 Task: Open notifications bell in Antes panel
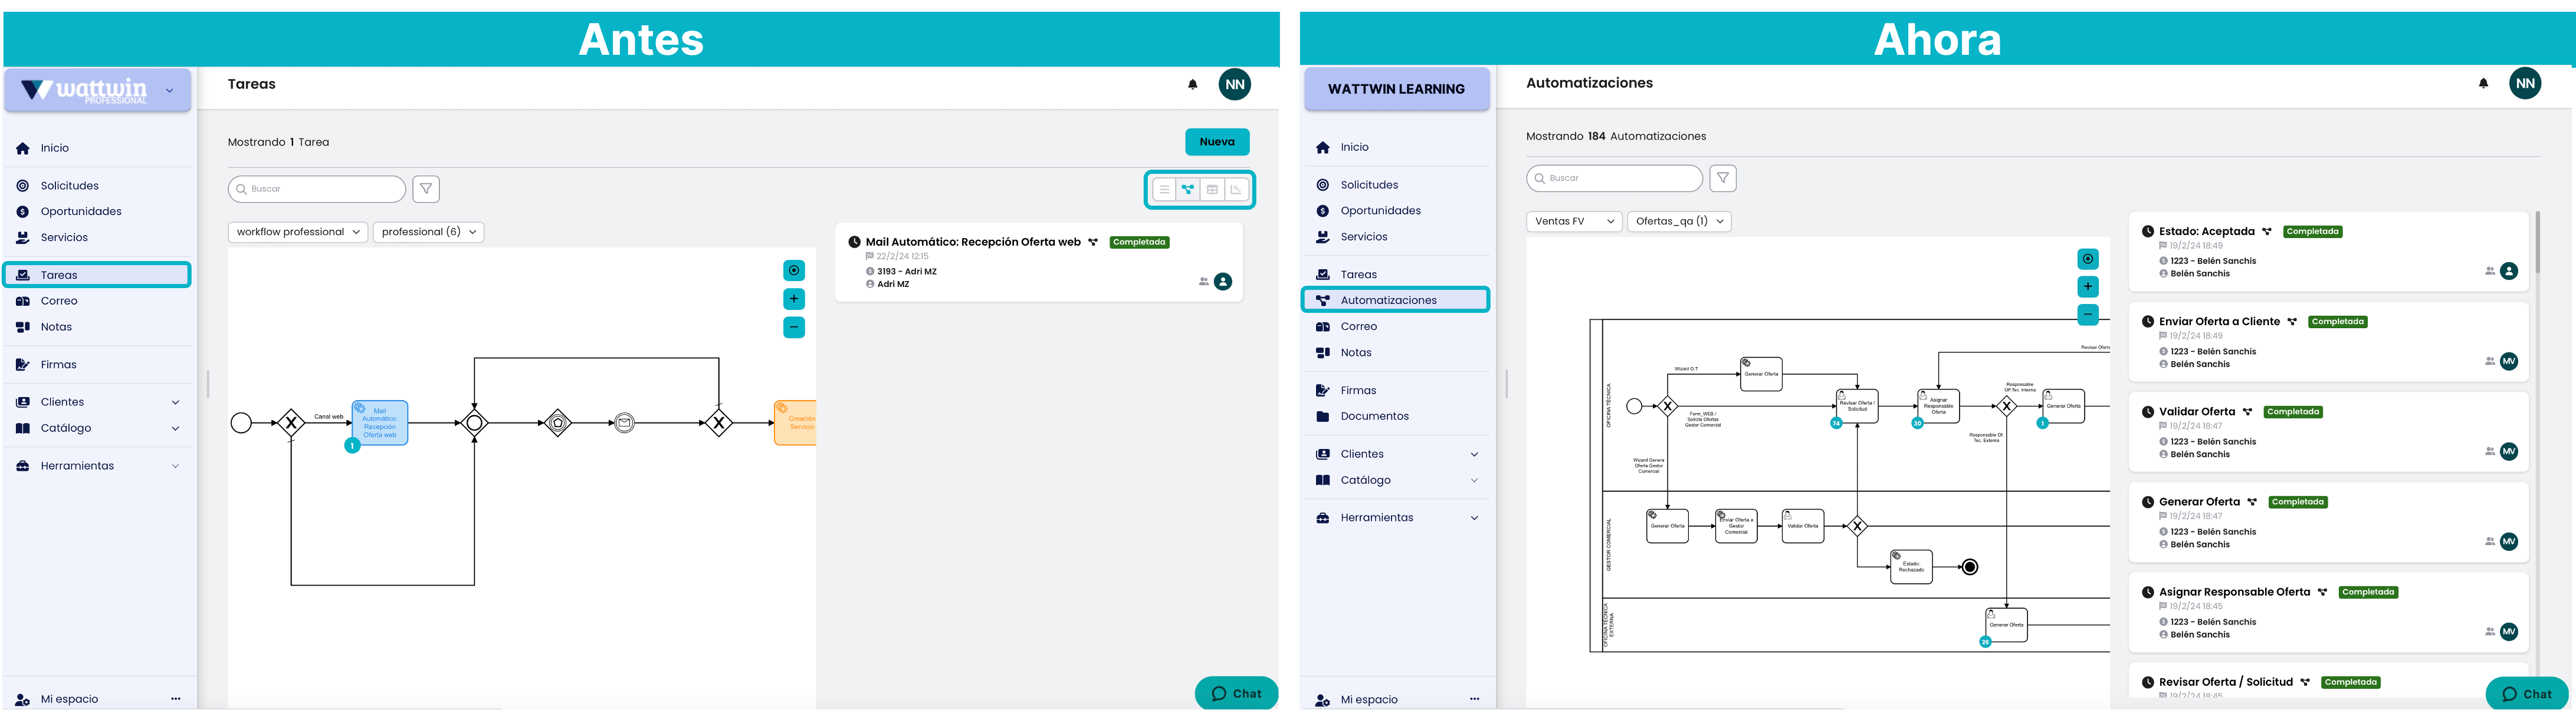tap(1193, 85)
